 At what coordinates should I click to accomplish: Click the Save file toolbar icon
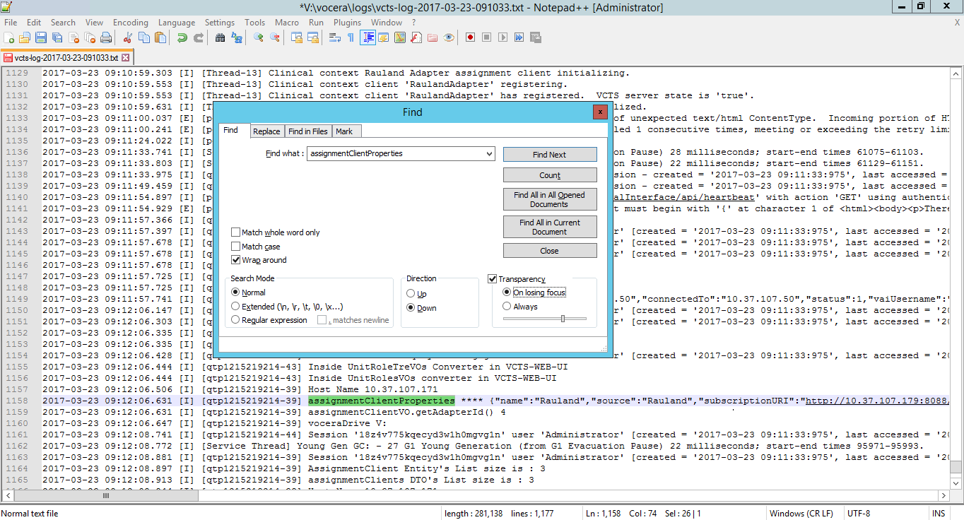(40, 37)
